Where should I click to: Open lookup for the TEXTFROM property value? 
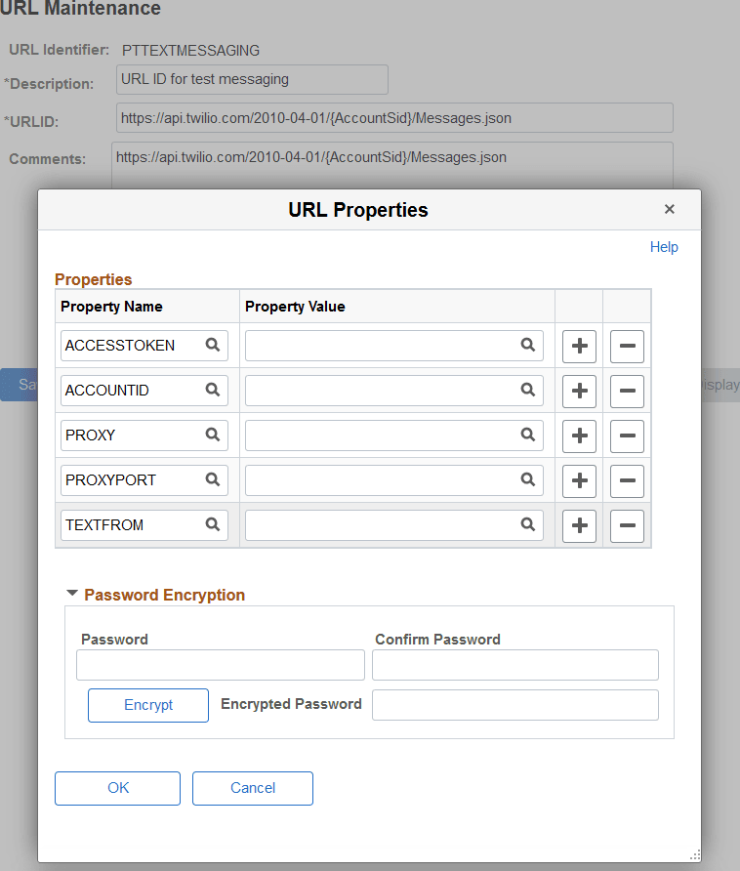click(528, 525)
